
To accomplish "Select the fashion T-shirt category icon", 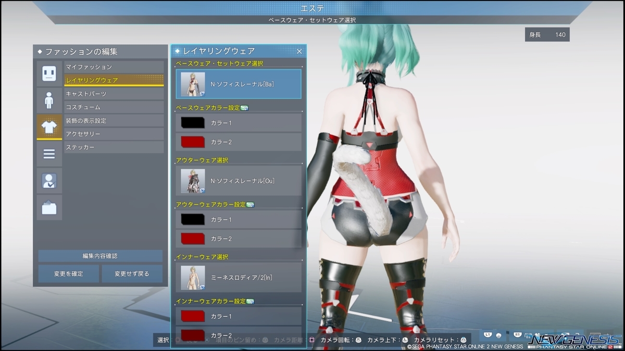I will tap(49, 127).
